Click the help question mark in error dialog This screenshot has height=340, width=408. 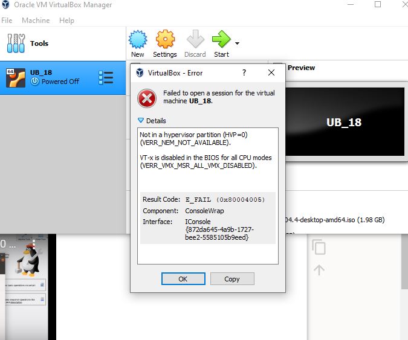click(244, 72)
